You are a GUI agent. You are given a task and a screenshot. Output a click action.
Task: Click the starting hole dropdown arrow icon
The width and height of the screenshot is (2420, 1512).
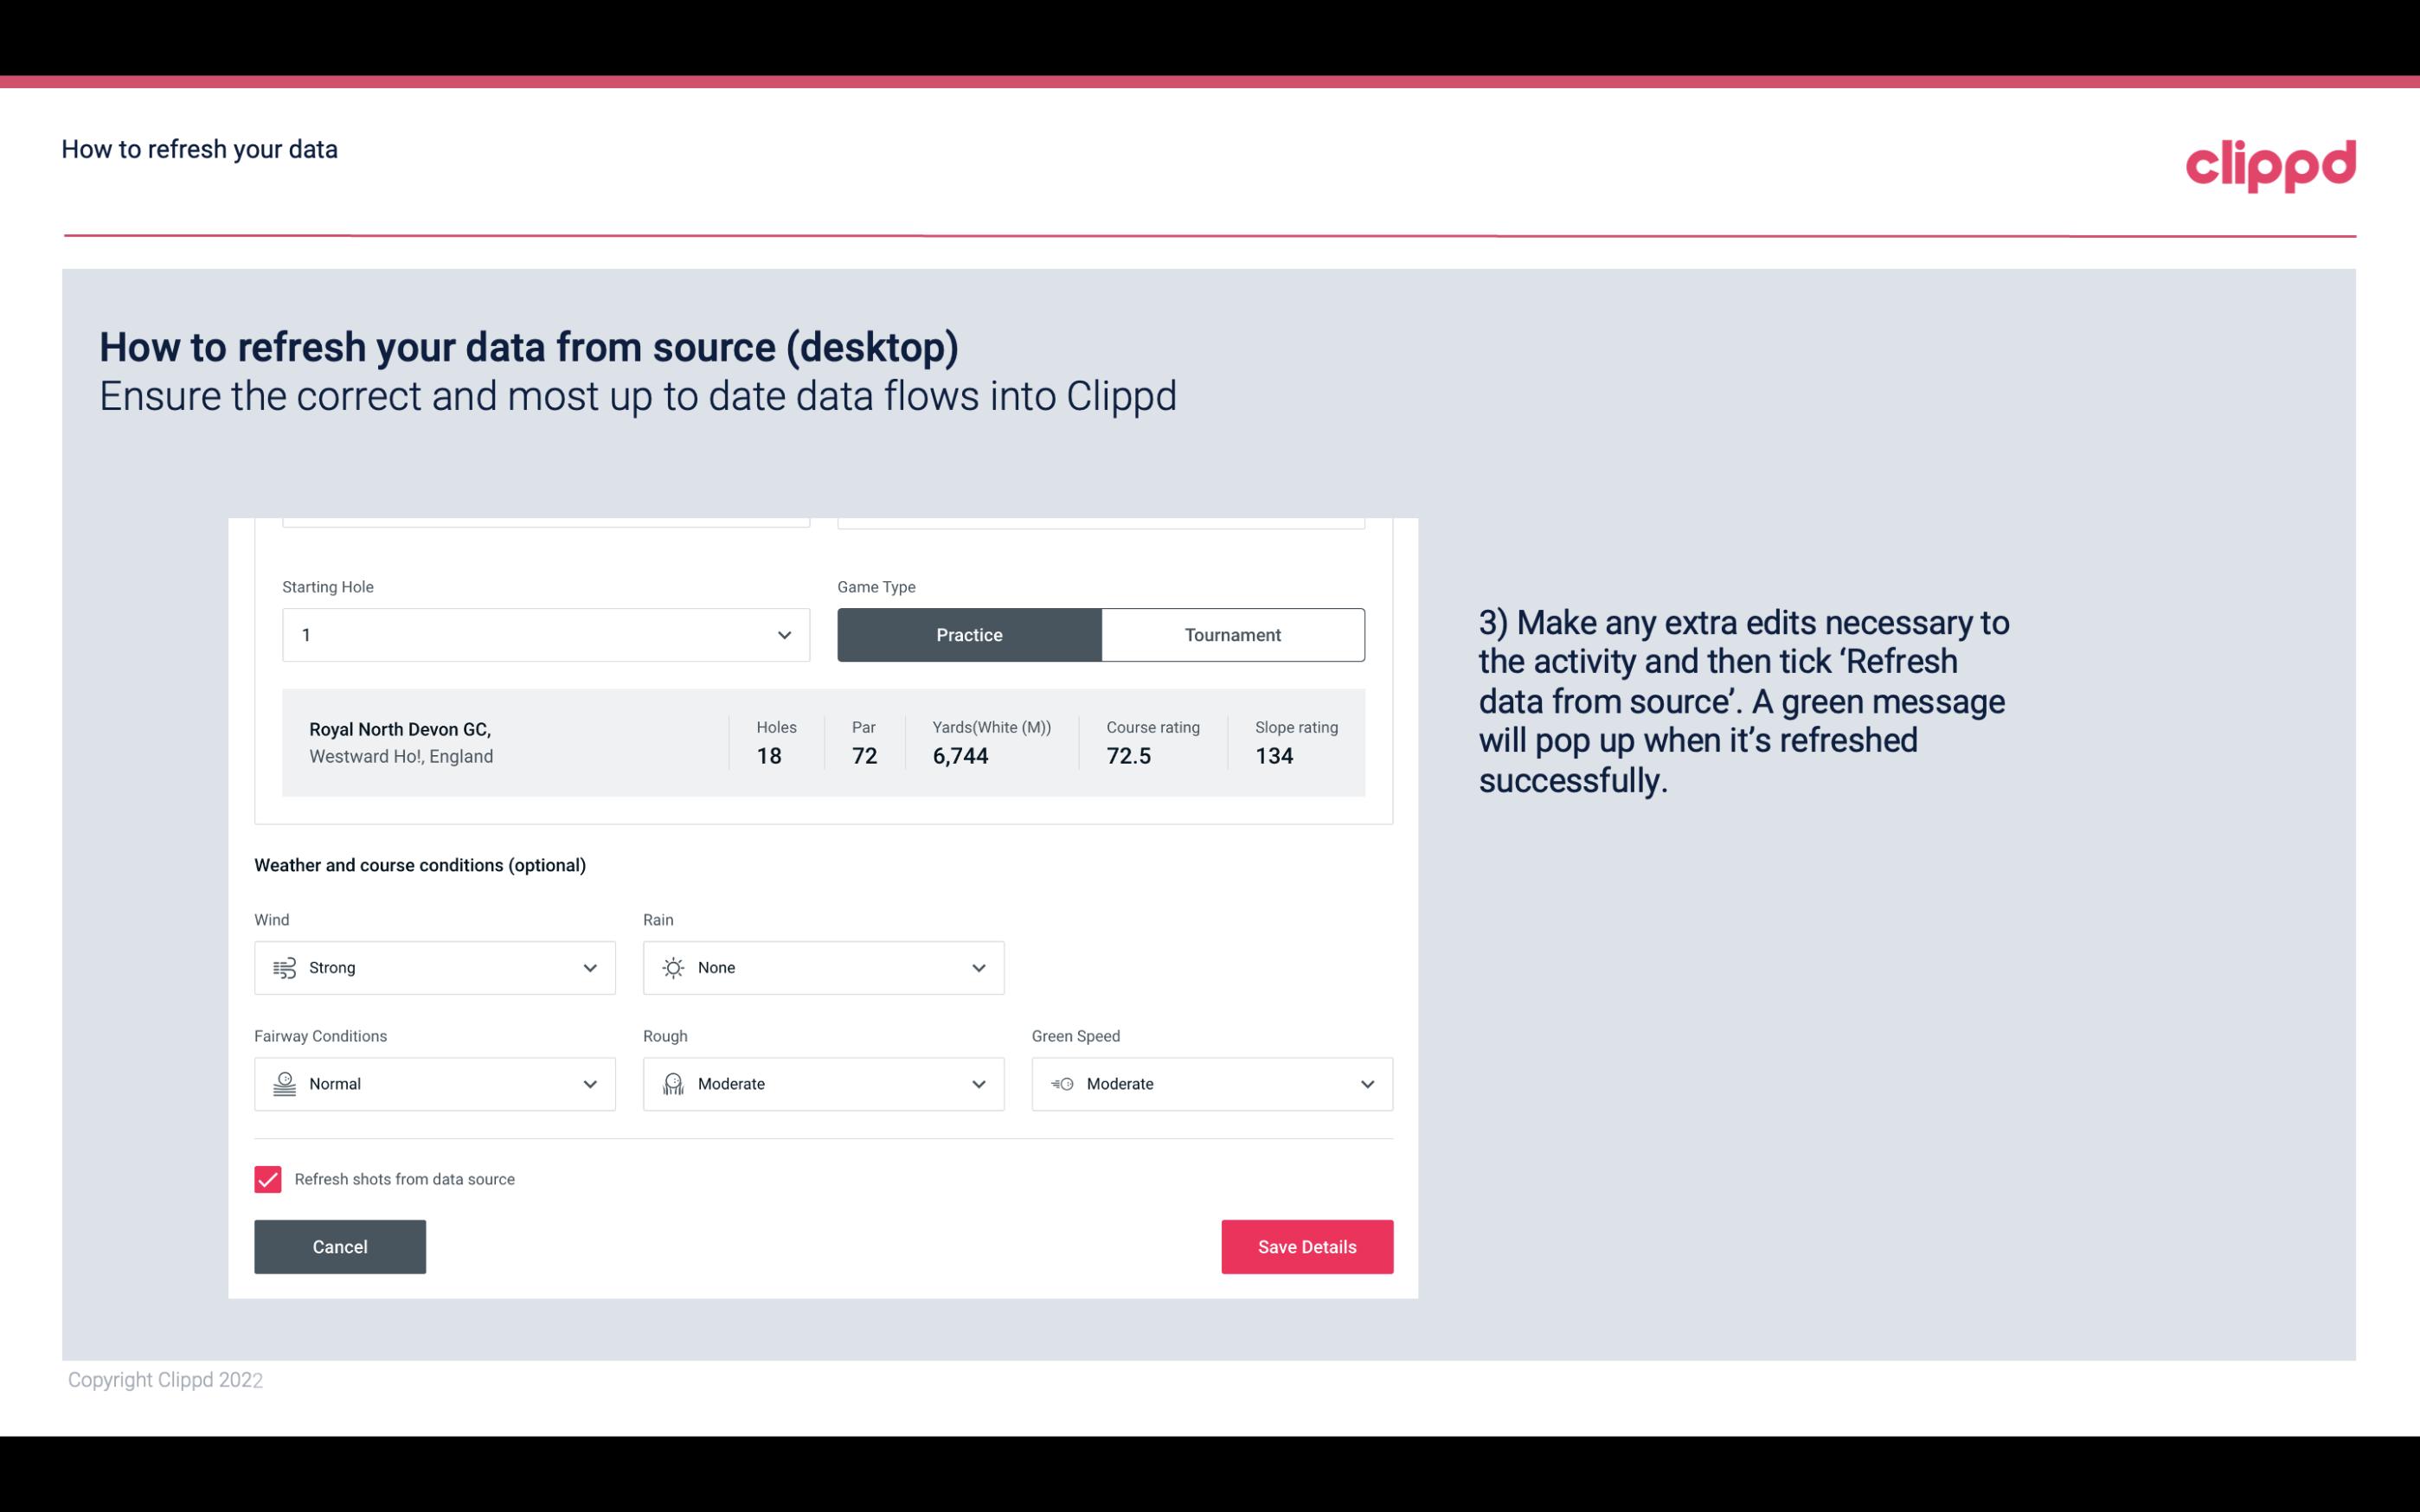point(784,634)
